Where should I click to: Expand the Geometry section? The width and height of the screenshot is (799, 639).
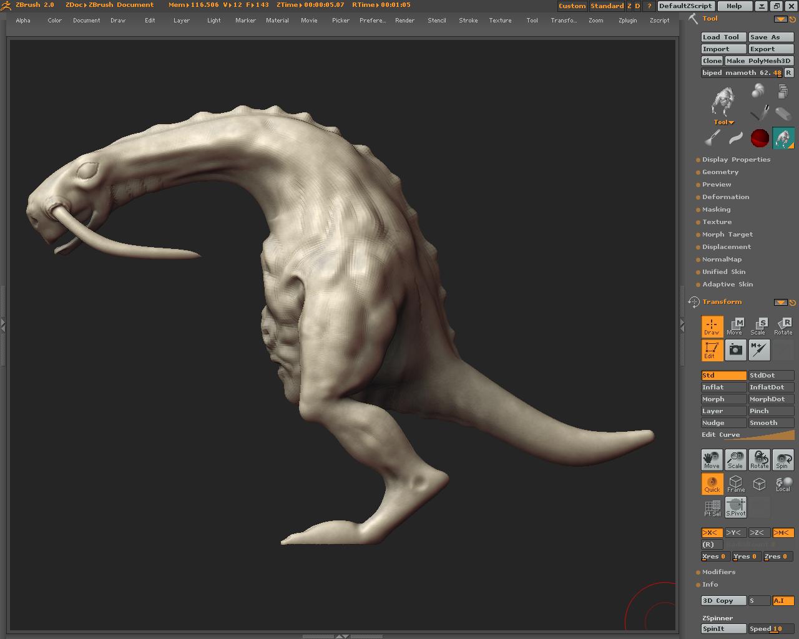[x=720, y=172]
